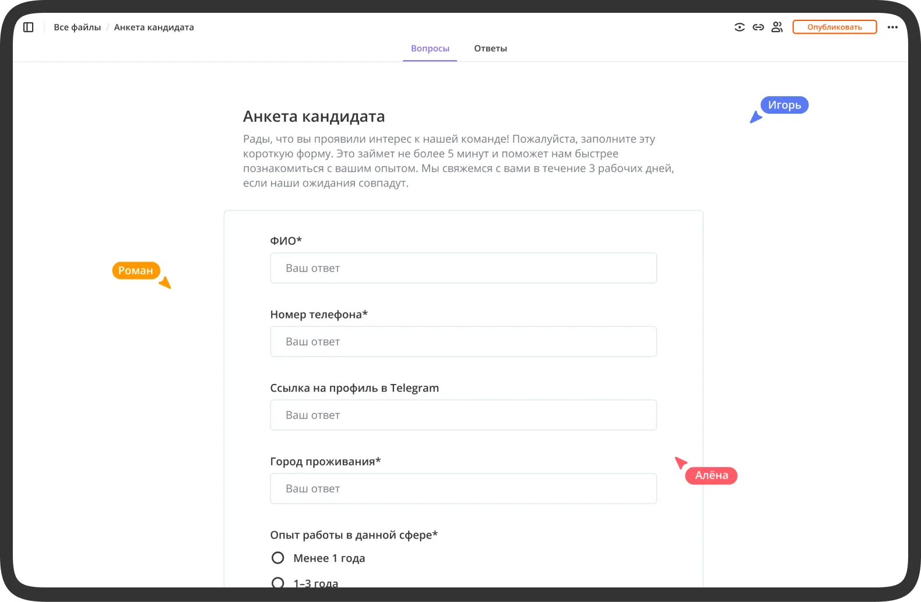
Task: Focus the ФИО answer field
Action: (x=463, y=268)
